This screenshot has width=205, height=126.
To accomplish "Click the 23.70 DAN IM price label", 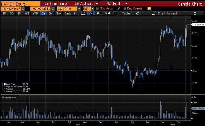I will [198, 24].
